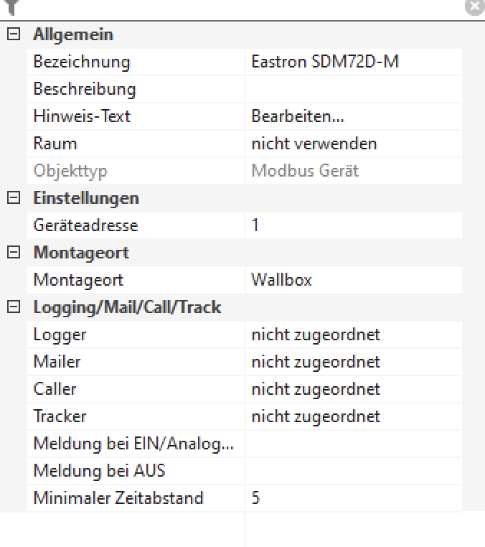The width and height of the screenshot is (485, 547).
Task: Click the empty Beschreibung field
Action: pyautogui.click(x=352, y=89)
